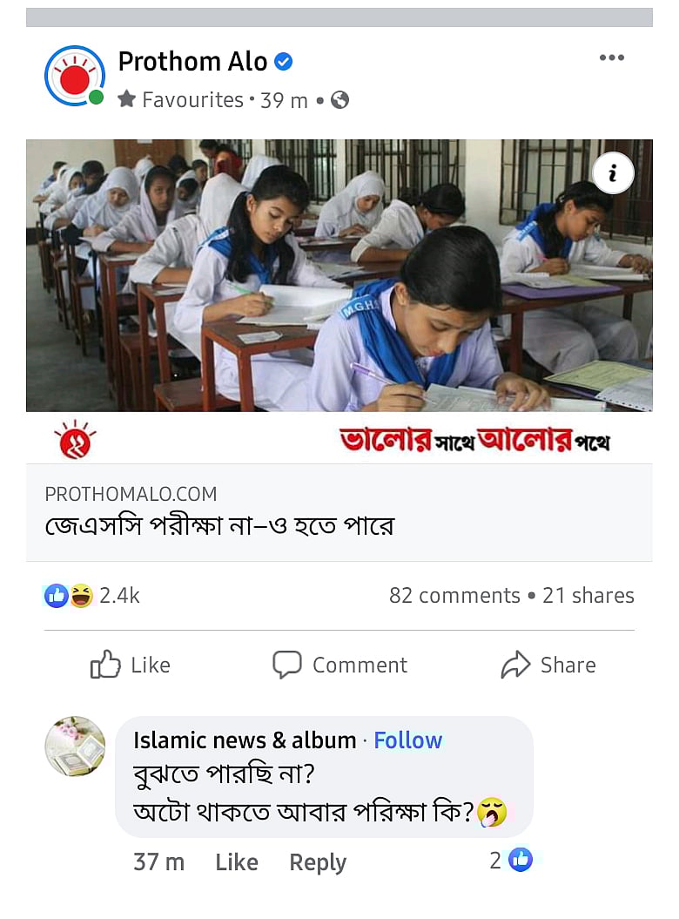Open the exam students article image
679x919 pixels.
339,275
